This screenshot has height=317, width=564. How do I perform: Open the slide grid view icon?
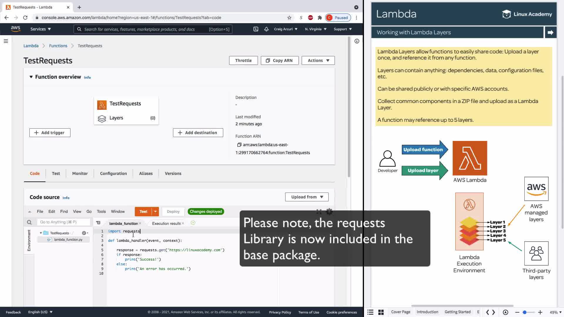(x=381, y=312)
